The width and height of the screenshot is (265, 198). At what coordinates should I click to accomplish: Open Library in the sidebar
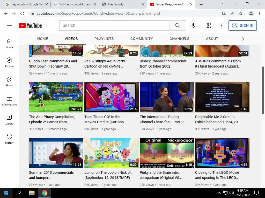click(9, 120)
